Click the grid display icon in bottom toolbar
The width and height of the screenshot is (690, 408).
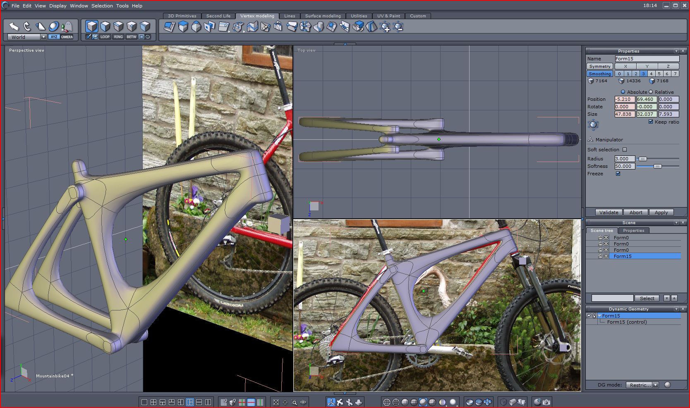(224, 402)
